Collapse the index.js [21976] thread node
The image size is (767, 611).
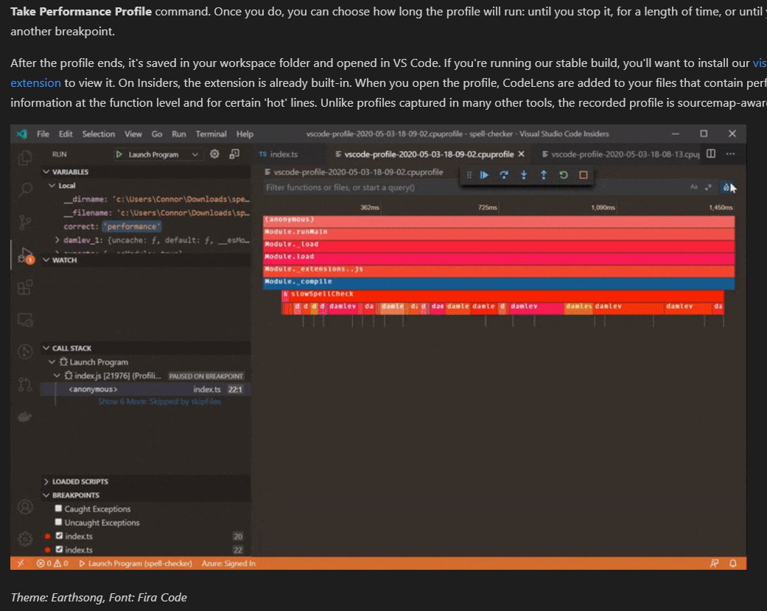click(57, 375)
